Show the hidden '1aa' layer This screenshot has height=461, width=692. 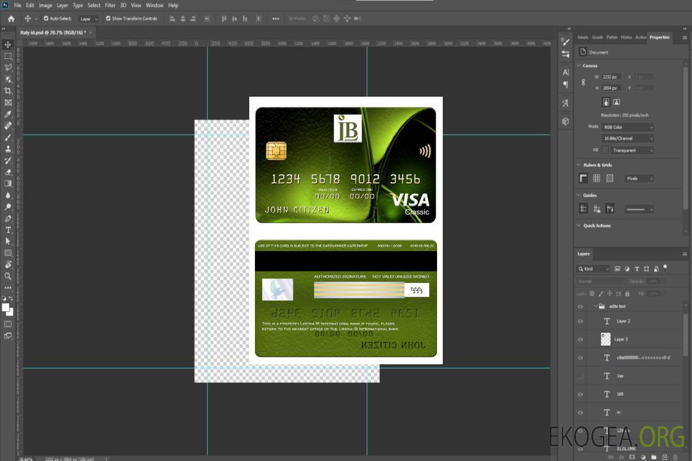tap(581, 376)
